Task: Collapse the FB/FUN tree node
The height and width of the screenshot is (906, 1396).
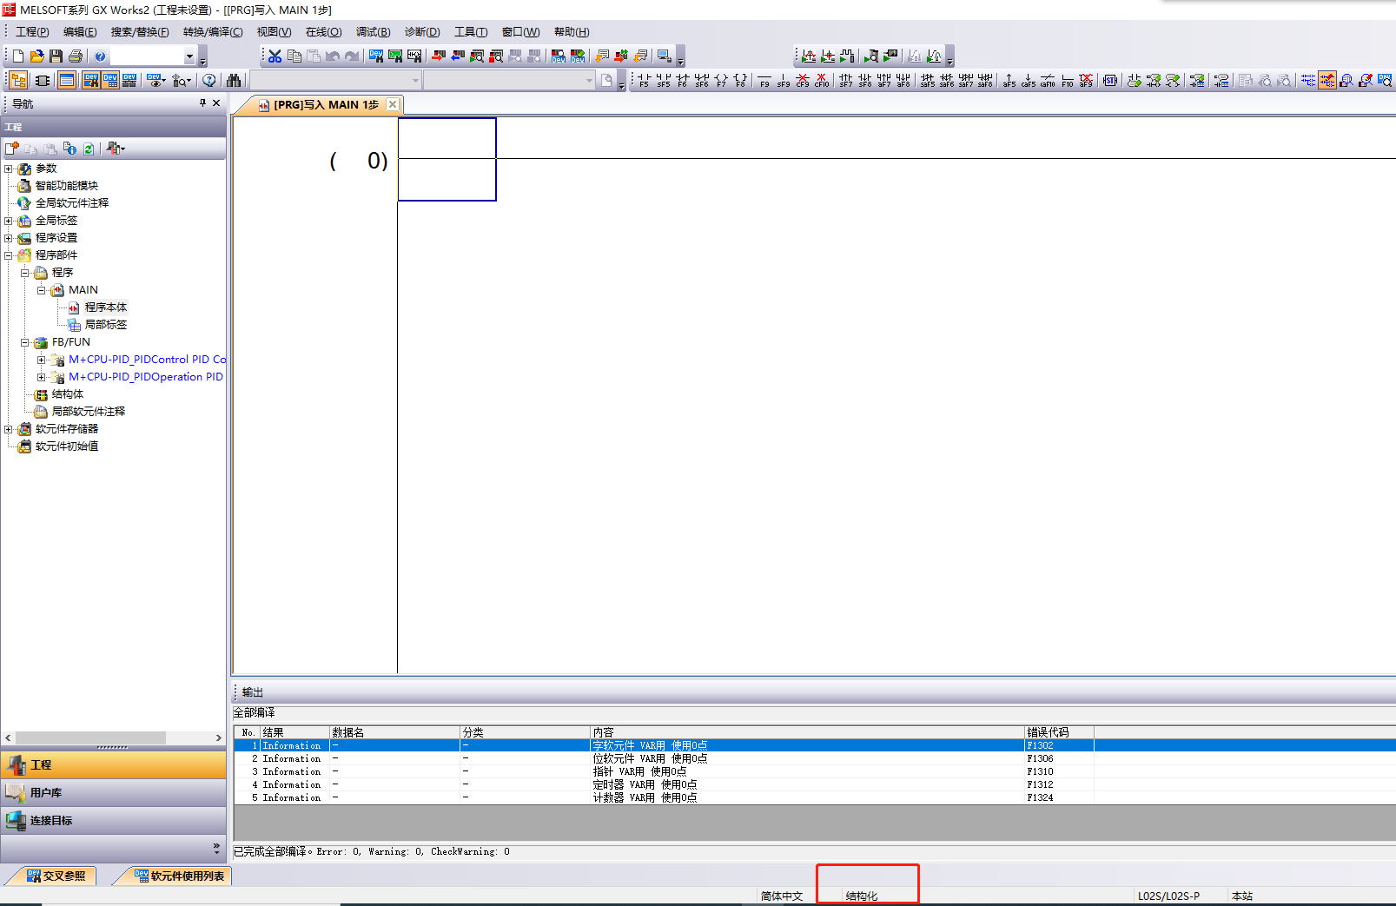Action: (25, 342)
